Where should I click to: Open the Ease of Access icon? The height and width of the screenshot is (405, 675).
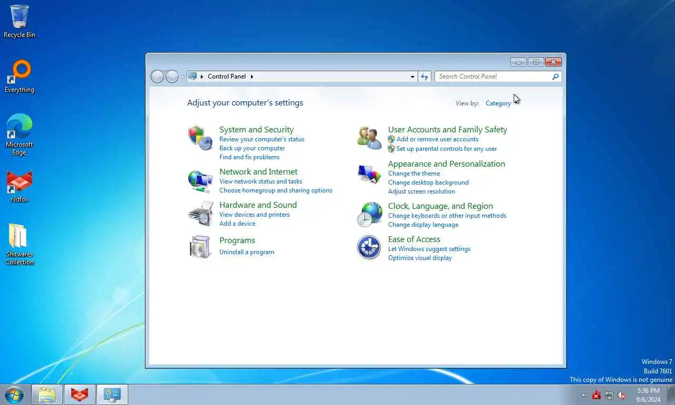coord(369,247)
